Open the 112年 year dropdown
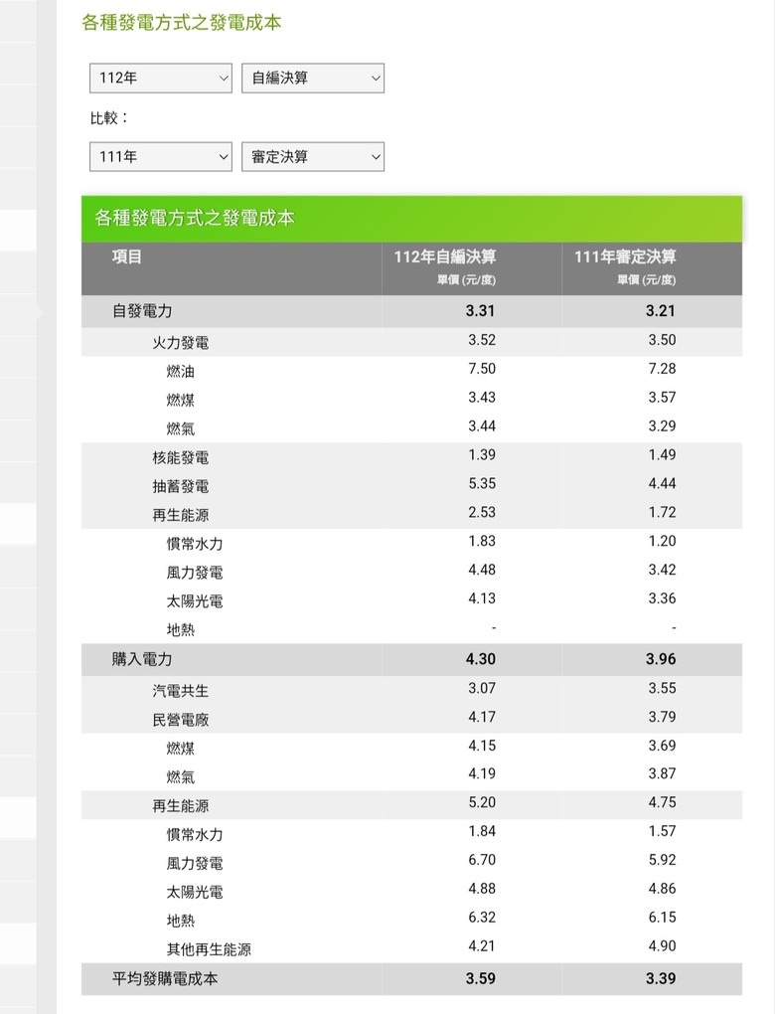 coord(160,79)
